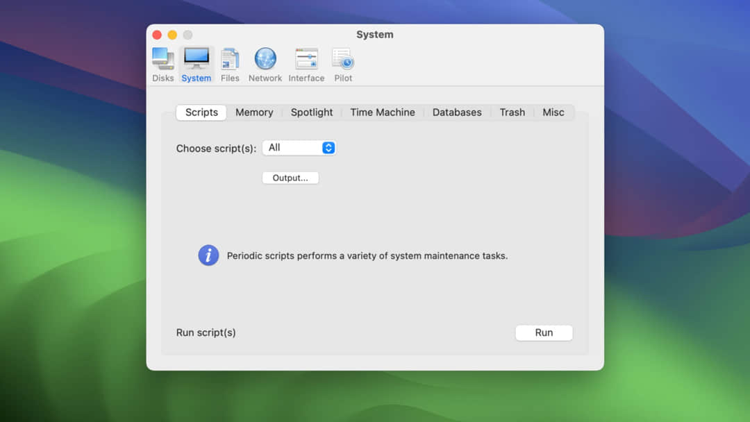750x422 pixels.
Task: Click the Output... button
Action: pyautogui.click(x=290, y=178)
